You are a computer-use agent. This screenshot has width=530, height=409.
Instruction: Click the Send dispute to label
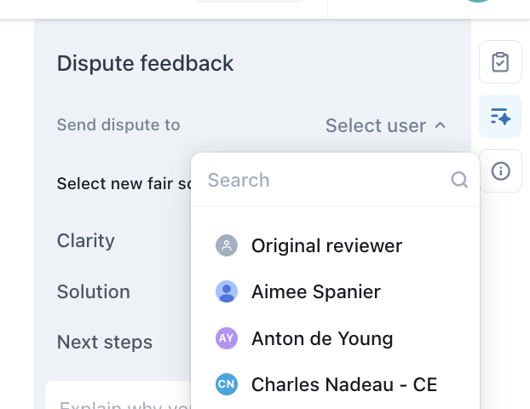click(x=118, y=125)
